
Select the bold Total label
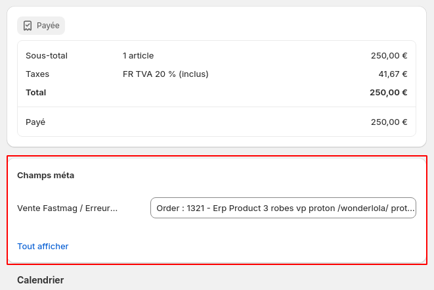36,93
